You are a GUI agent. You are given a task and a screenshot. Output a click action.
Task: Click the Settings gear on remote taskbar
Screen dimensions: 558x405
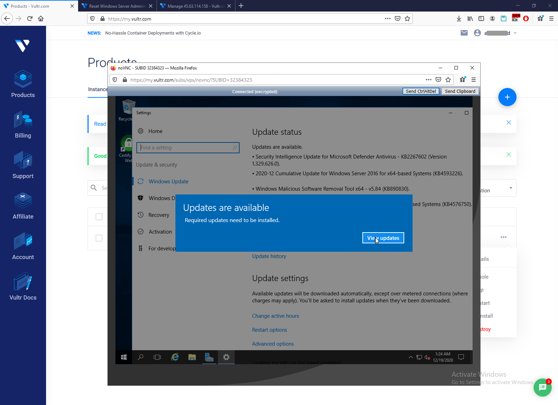click(x=226, y=357)
